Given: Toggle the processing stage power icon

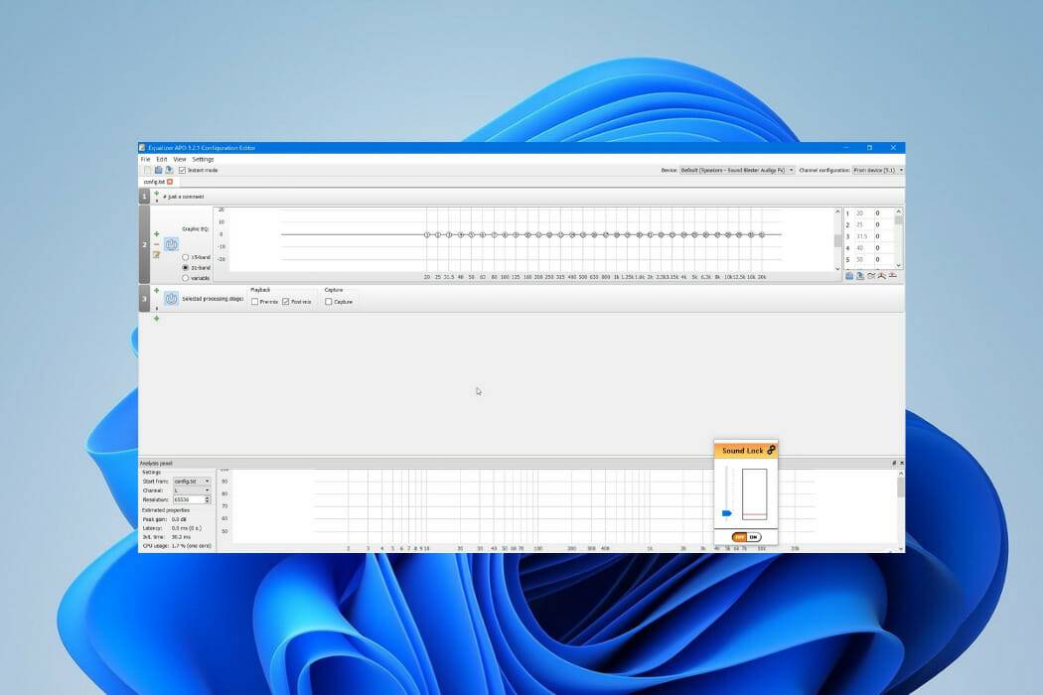Looking at the screenshot, I should click(x=170, y=300).
